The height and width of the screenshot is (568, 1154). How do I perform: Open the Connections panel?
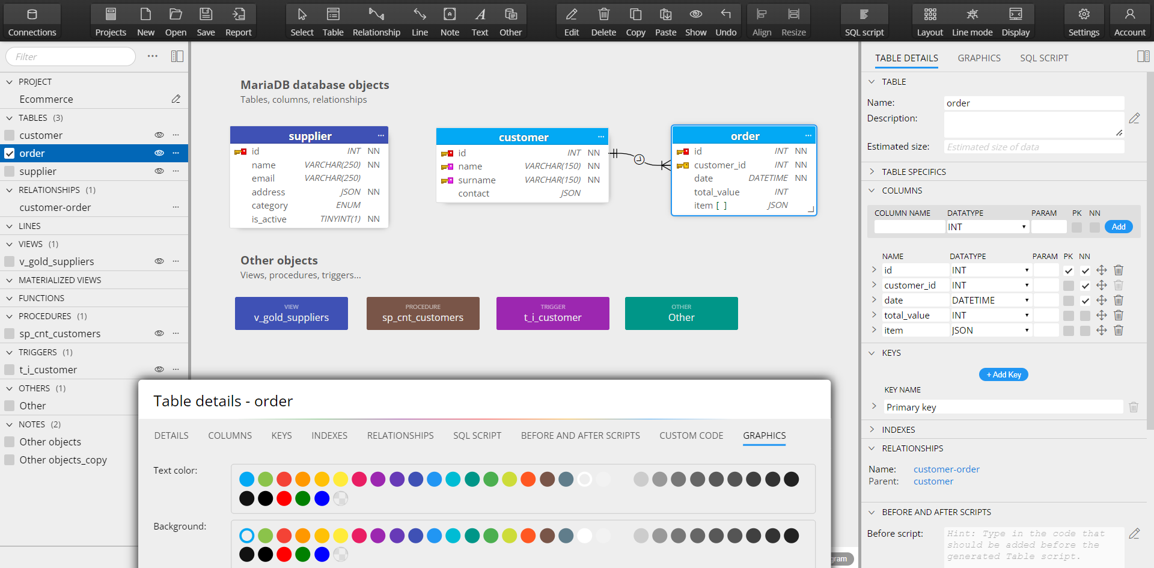[x=32, y=21]
